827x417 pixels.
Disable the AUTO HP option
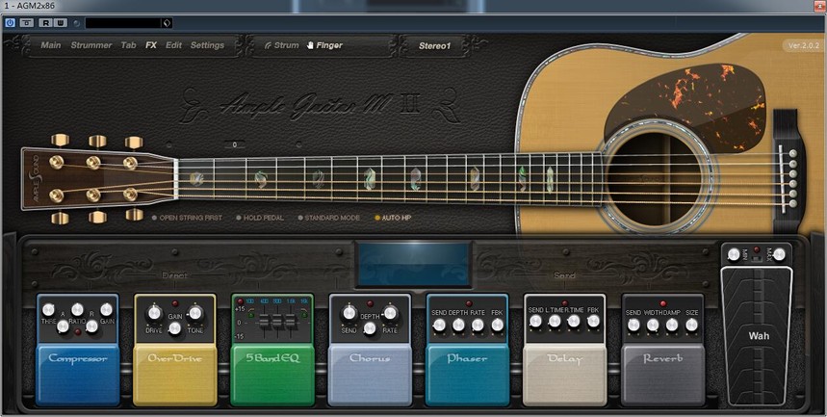393,218
